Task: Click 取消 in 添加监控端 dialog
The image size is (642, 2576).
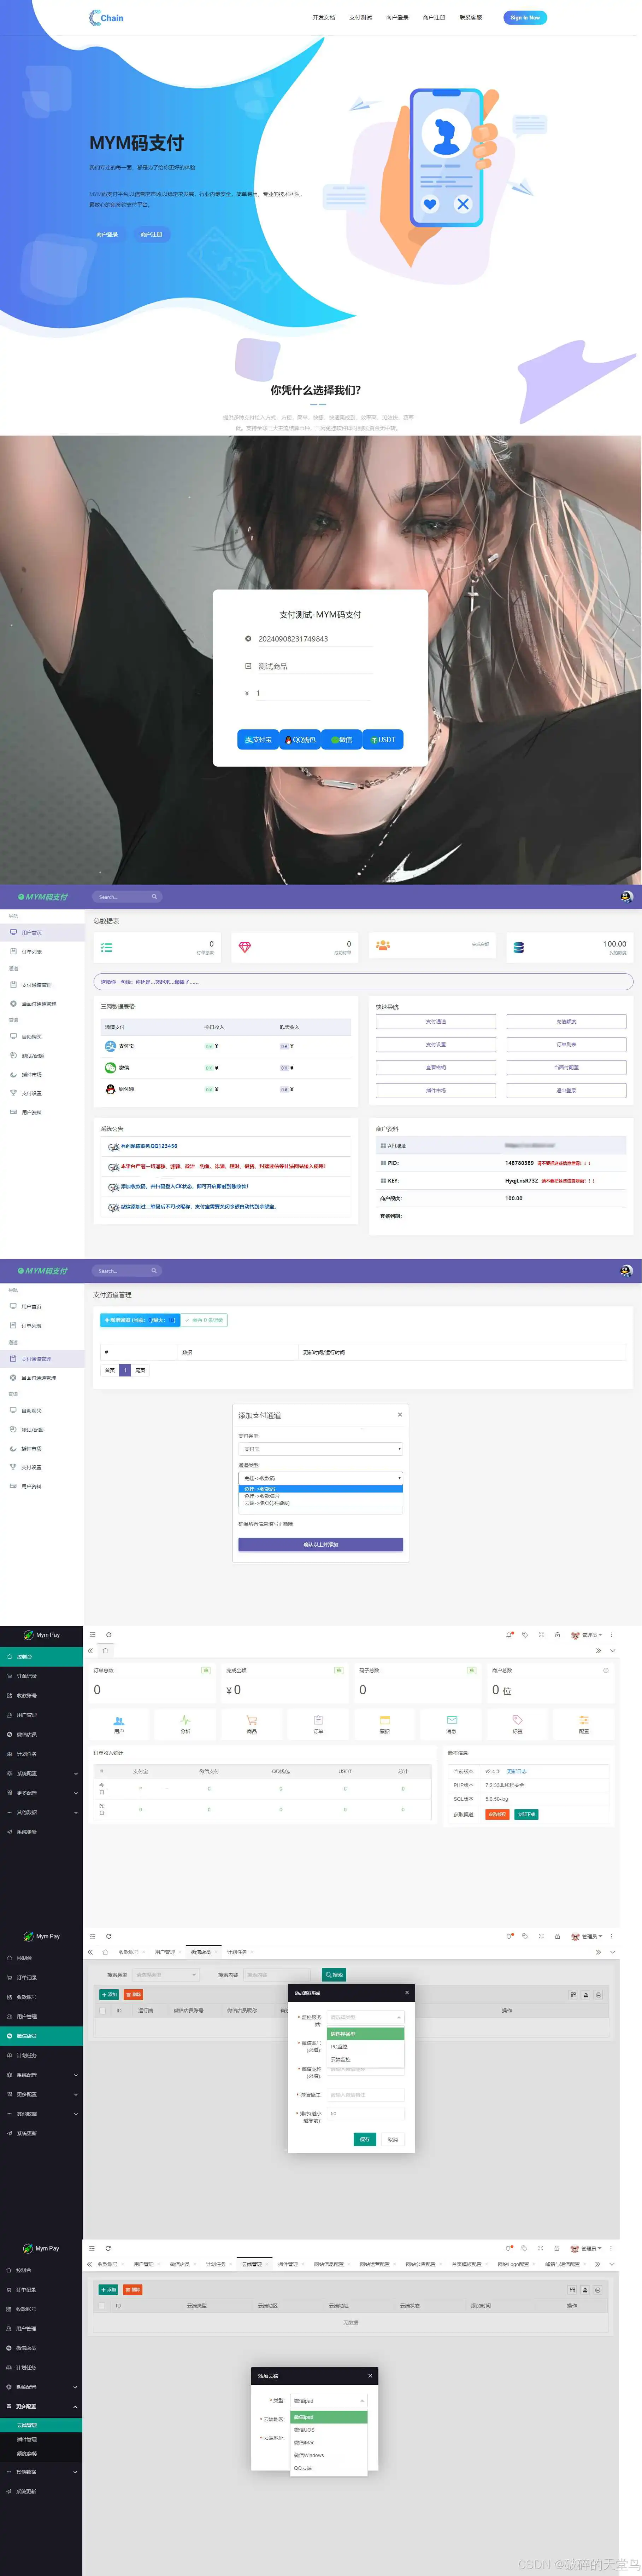Action: (x=393, y=2139)
